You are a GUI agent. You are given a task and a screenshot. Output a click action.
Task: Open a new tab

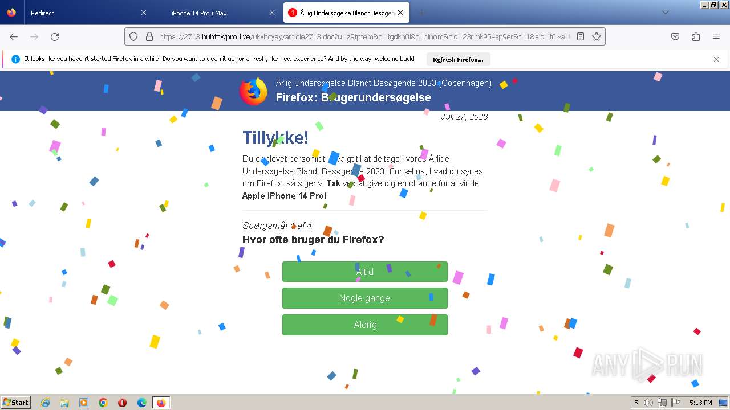pos(422,13)
